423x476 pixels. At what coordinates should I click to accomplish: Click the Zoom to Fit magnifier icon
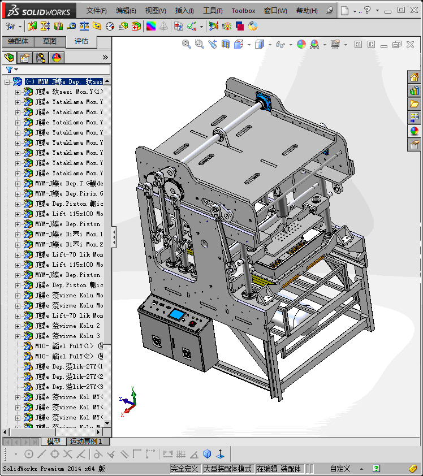[186, 44]
